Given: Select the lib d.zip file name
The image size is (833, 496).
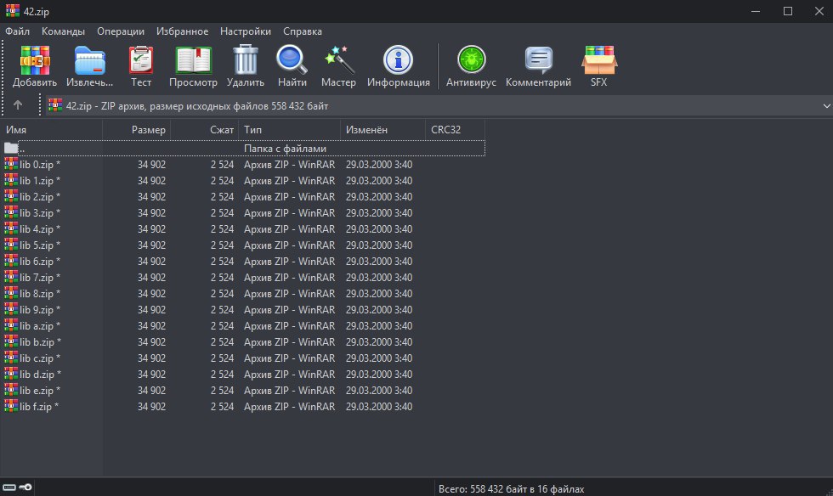Looking at the screenshot, I should 41,375.
